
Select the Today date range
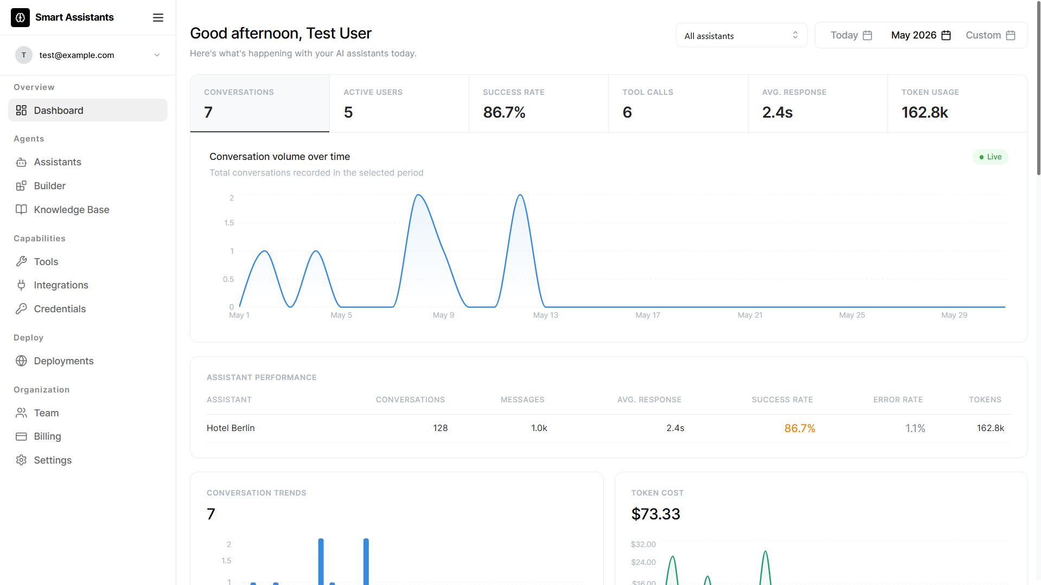click(851, 35)
